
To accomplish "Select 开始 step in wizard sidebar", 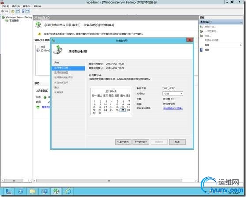I will point(56,63).
